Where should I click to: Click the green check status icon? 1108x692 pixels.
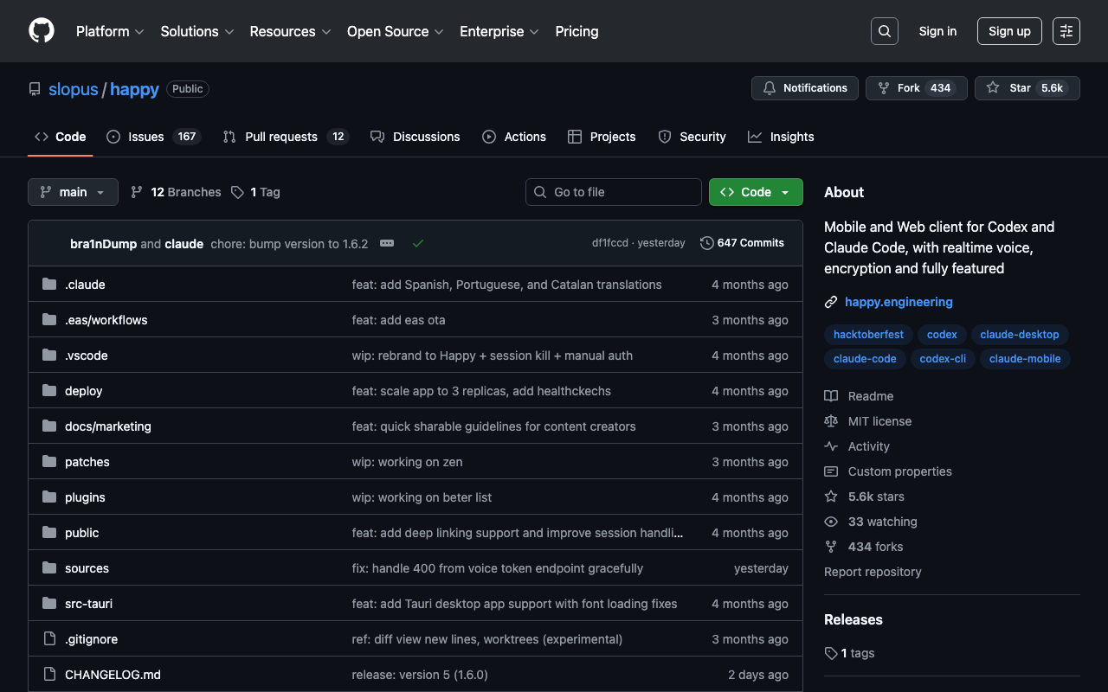pyautogui.click(x=418, y=243)
